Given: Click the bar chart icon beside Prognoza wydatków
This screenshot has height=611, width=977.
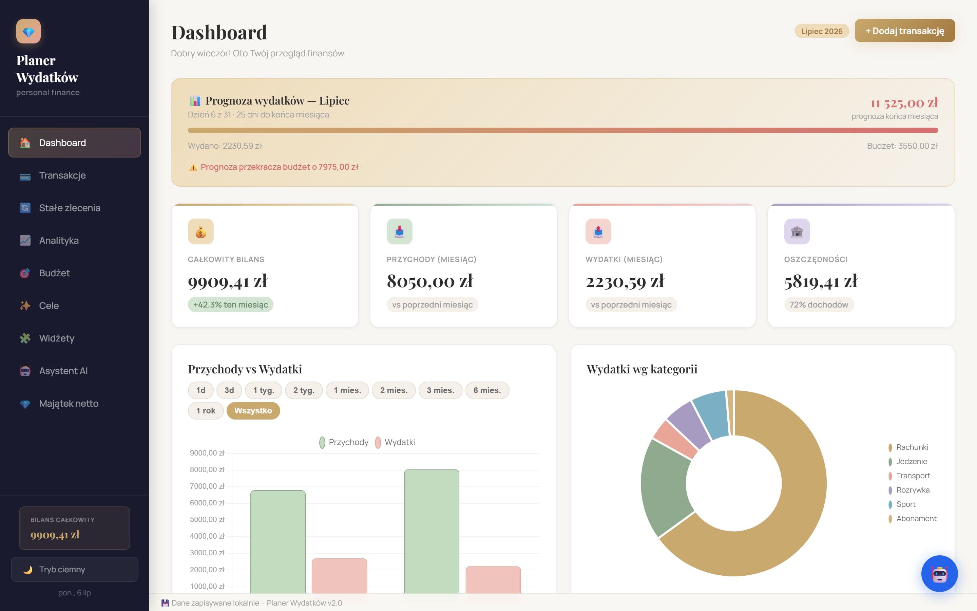Looking at the screenshot, I should 195,100.
